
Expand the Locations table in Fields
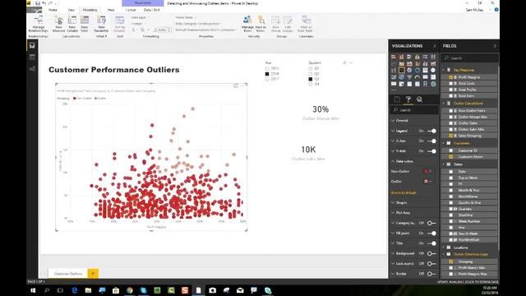(444, 247)
